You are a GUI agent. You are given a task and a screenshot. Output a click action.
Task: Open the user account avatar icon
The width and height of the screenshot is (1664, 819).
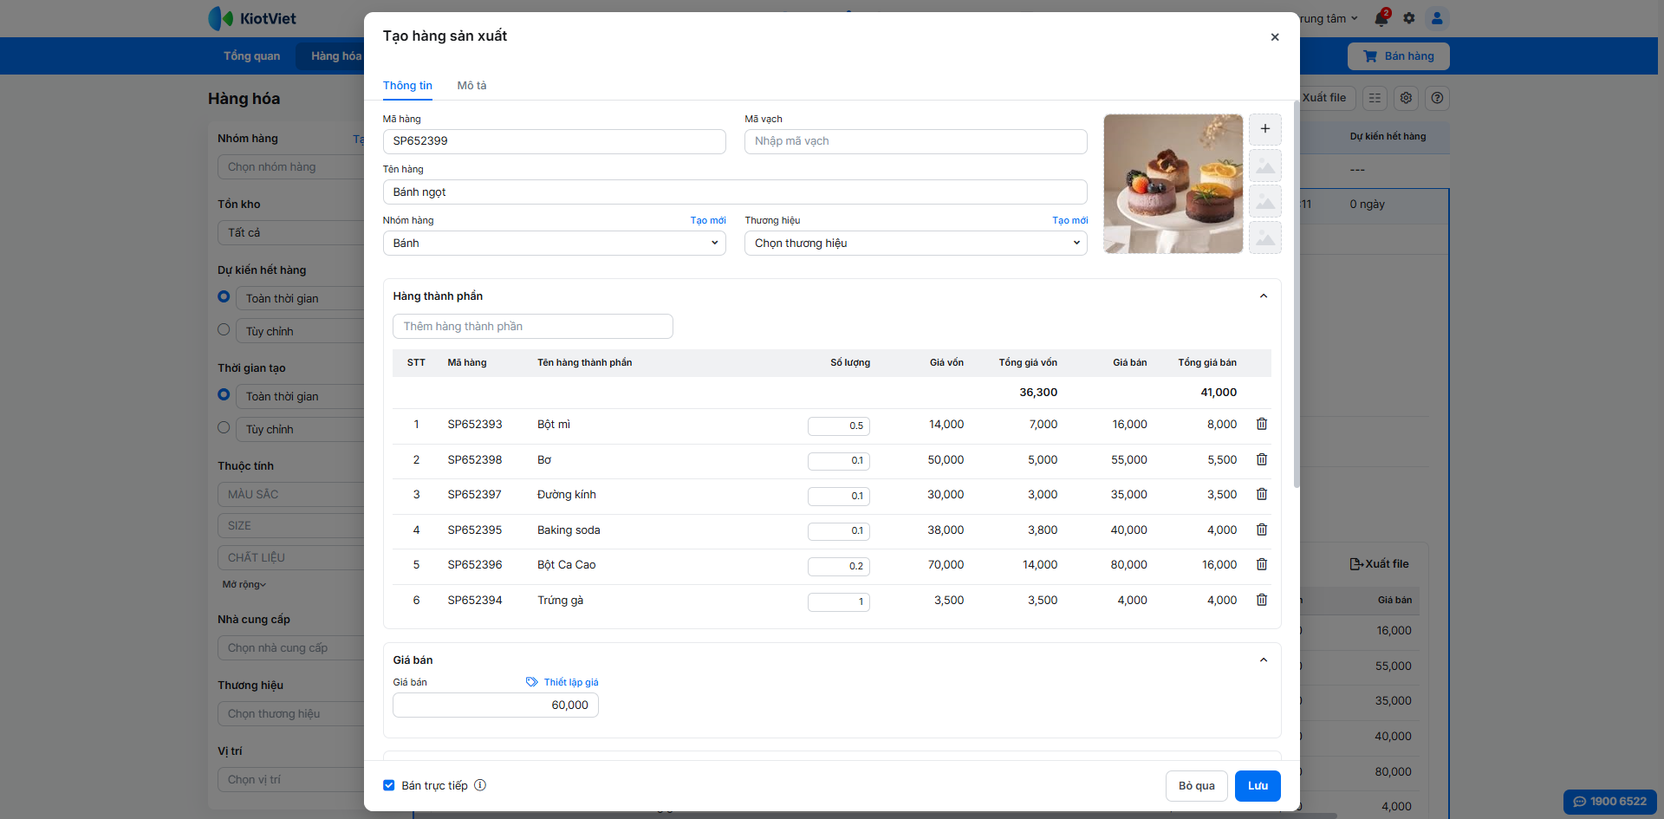(x=1437, y=18)
